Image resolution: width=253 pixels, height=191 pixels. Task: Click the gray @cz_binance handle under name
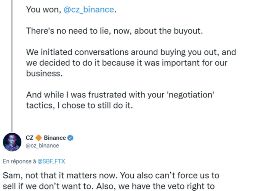[42, 146]
